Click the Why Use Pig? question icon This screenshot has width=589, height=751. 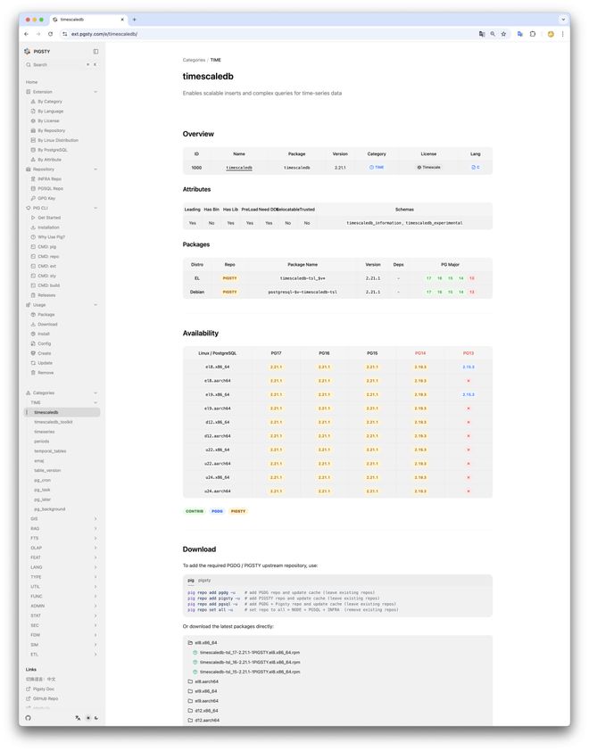click(33, 236)
